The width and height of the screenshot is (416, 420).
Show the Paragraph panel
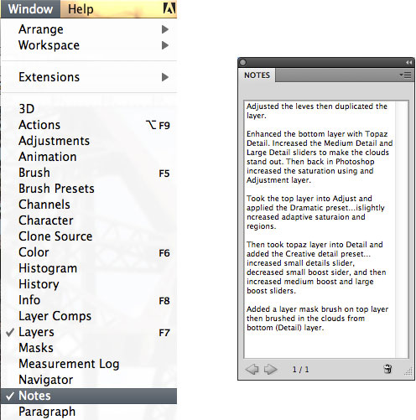(x=89, y=412)
